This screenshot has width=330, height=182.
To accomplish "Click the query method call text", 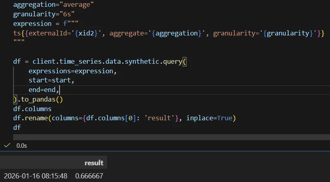I will click(171, 62).
